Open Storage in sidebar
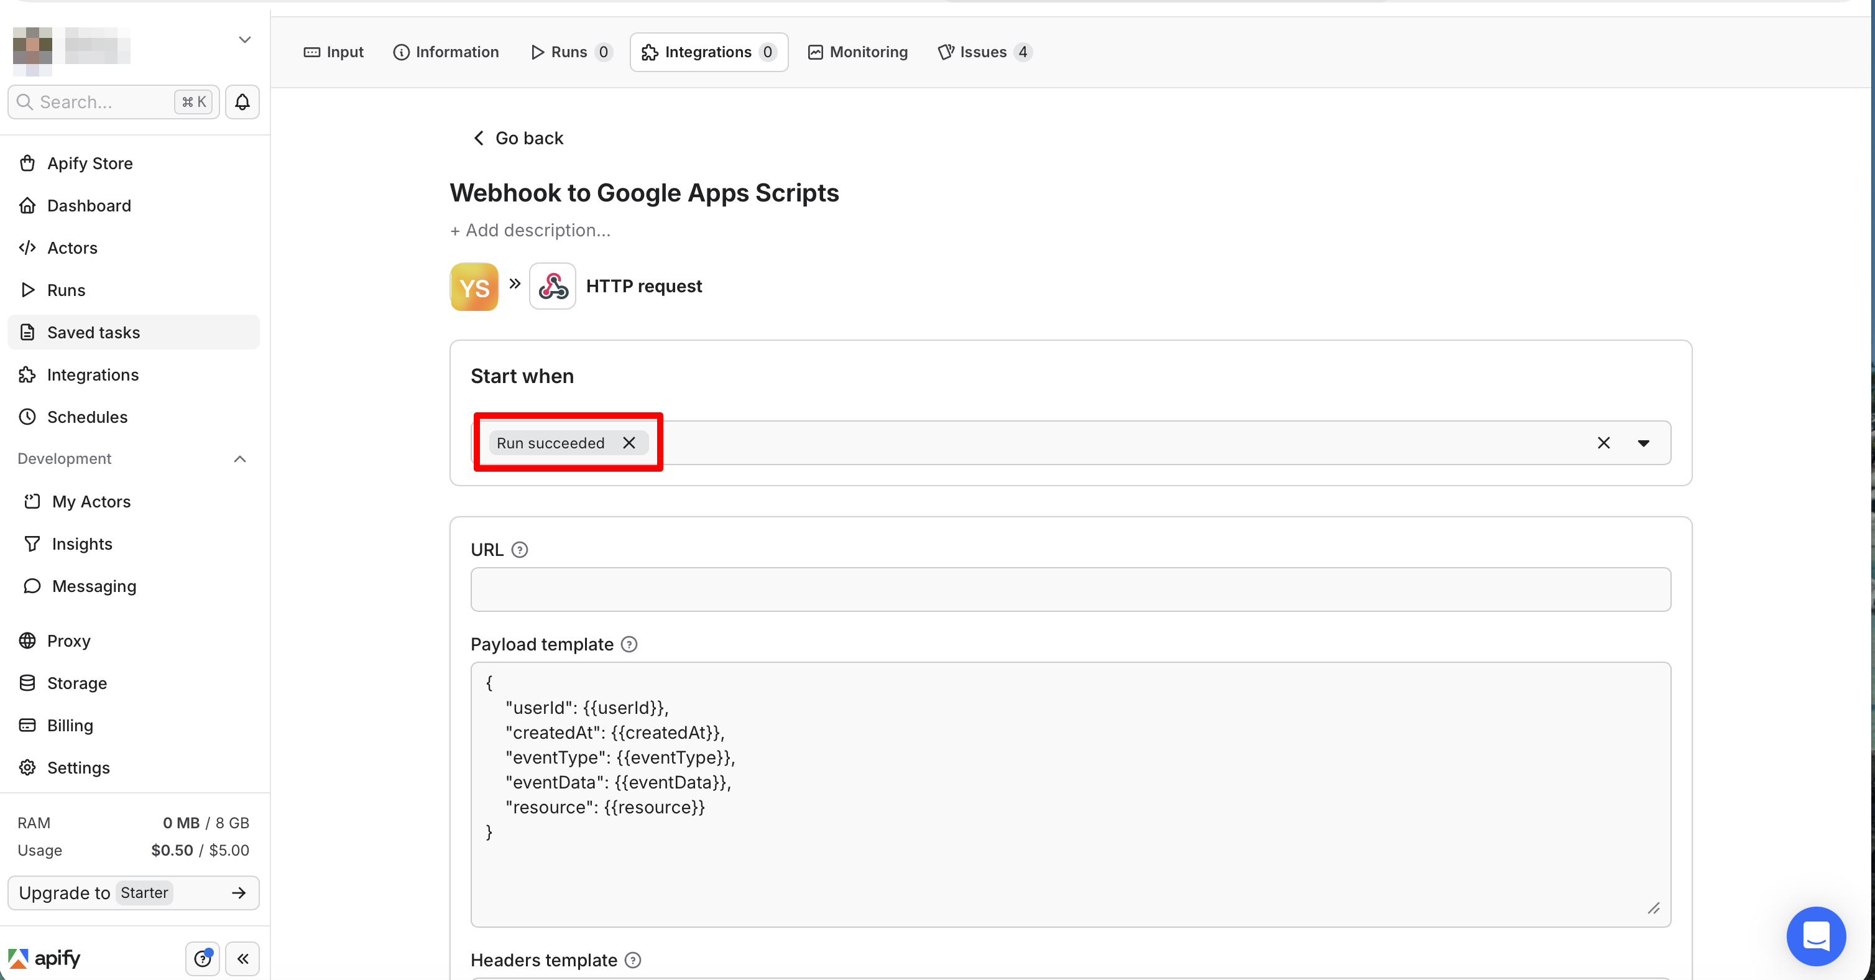The width and height of the screenshot is (1875, 980). pos(134,682)
